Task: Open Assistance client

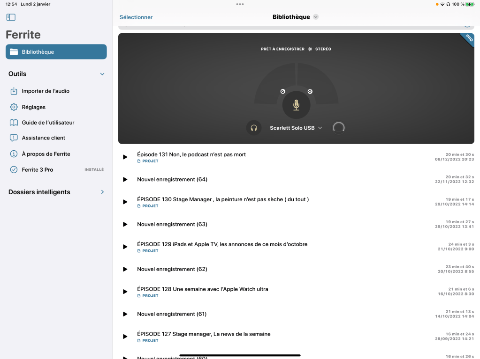Action: pyautogui.click(x=43, y=138)
